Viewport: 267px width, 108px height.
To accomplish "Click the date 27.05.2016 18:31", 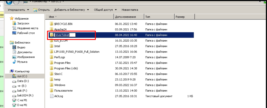I will 126,96.
